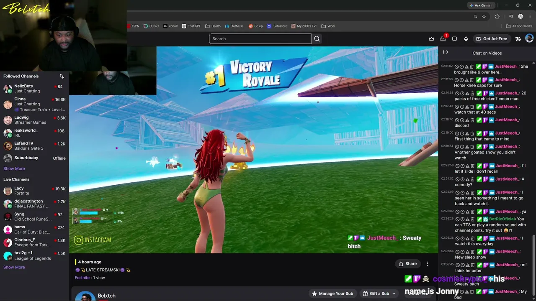Bookmark this page with the star icon
536x301 pixels.
(x=484, y=17)
